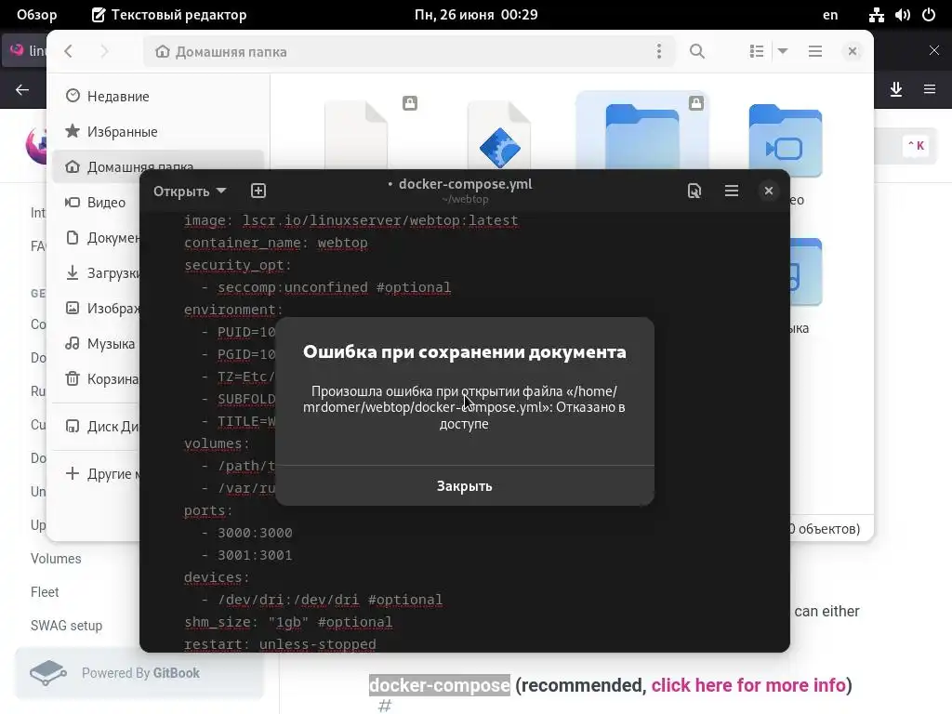Click the Избранные star icon
Screen dimensions: 952x714
pyautogui.click(x=73, y=131)
